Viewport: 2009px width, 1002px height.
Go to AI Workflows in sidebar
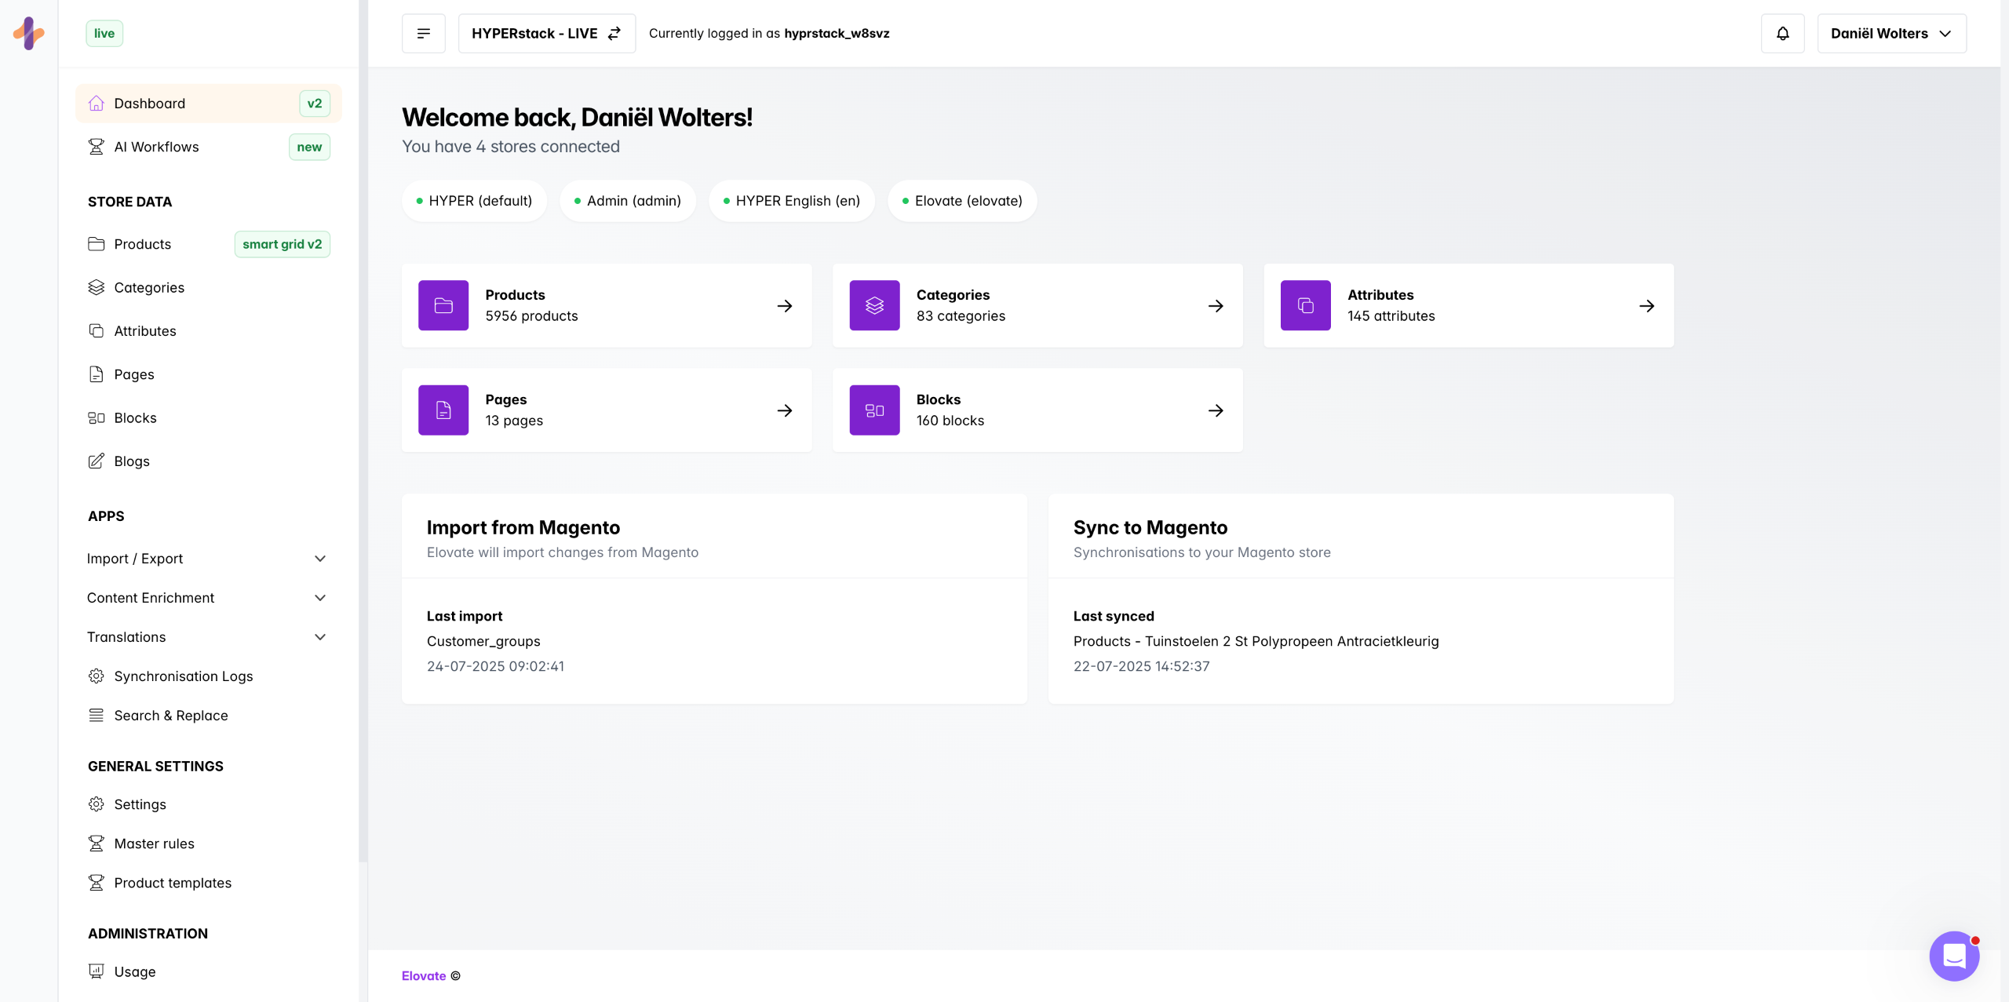click(156, 147)
